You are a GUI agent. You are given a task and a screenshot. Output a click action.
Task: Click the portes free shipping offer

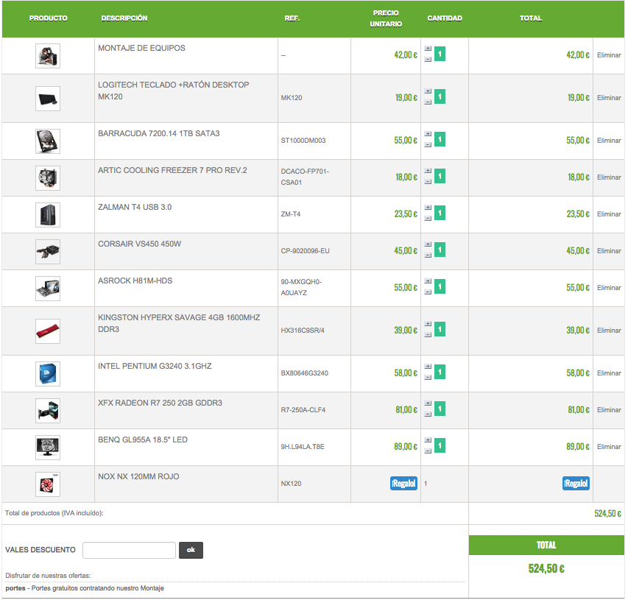coord(85,589)
